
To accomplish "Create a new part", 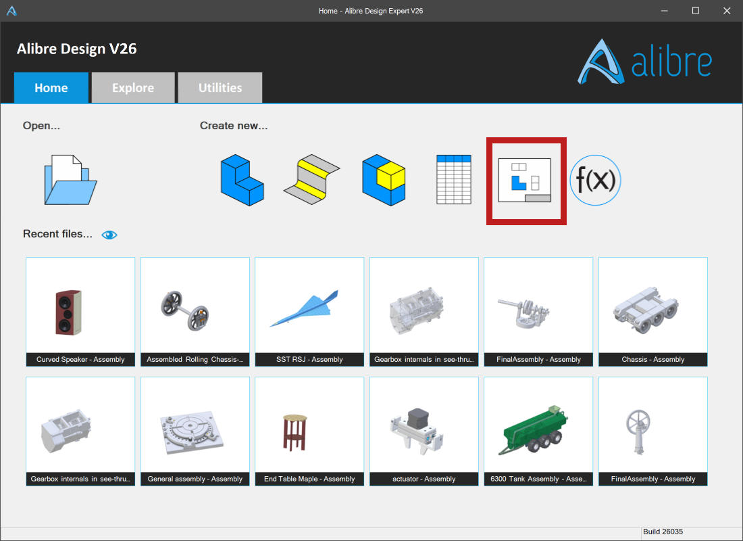I will click(x=242, y=180).
